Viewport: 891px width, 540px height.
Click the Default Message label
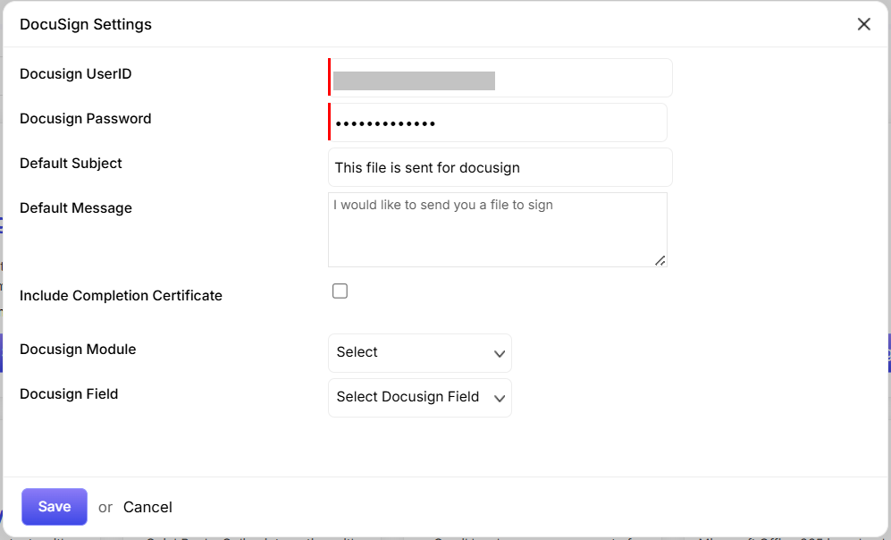(76, 208)
